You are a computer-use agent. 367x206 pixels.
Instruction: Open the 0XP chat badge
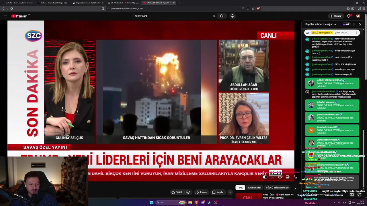(x=346, y=24)
